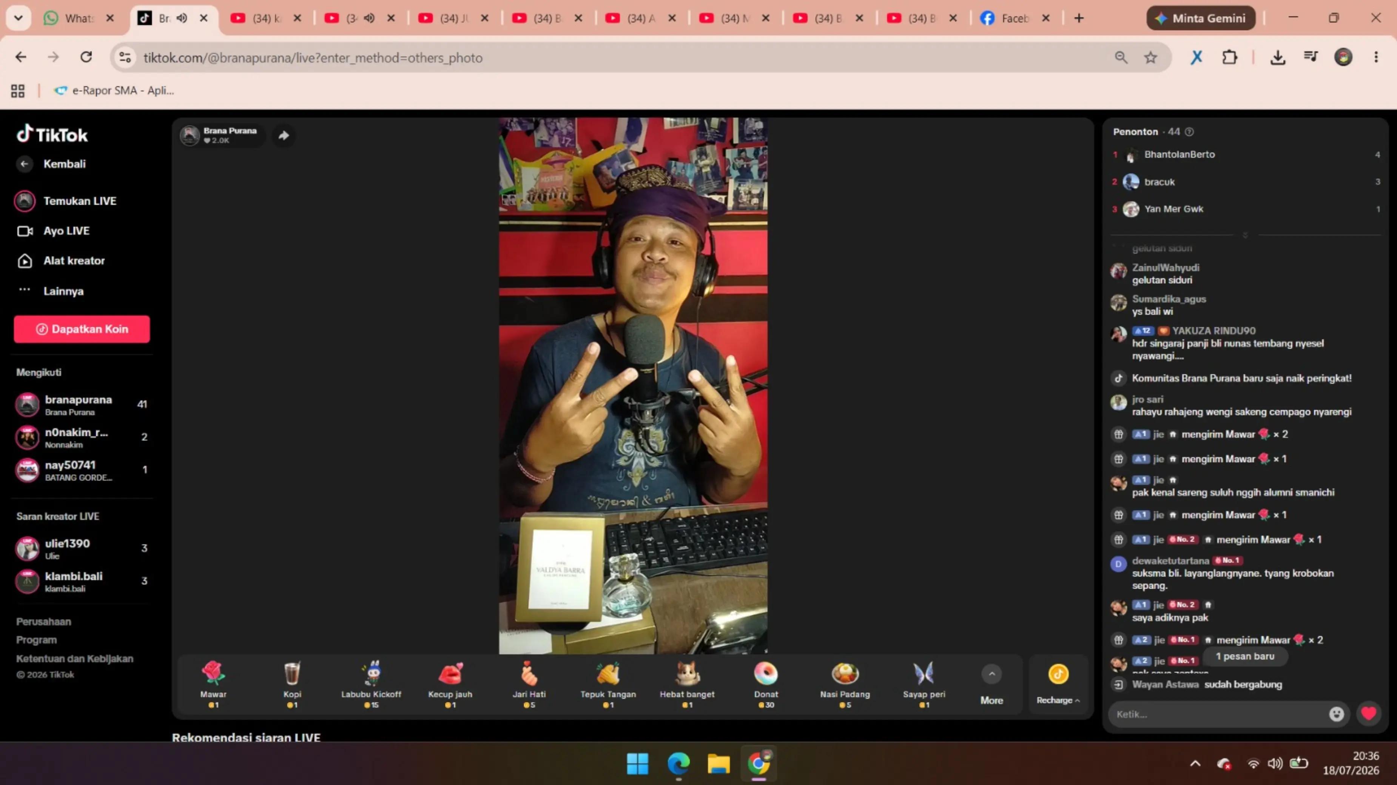Open emoji picker in chat box

pyautogui.click(x=1336, y=714)
